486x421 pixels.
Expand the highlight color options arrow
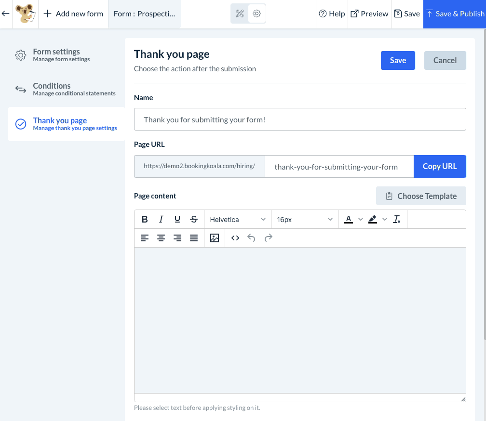(x=385, y=220)
